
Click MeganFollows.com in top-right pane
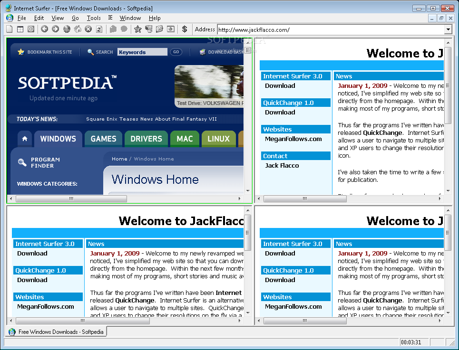click(293, 139)
